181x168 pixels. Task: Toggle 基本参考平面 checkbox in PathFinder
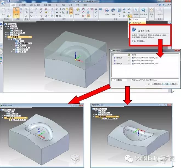(8, 33)
